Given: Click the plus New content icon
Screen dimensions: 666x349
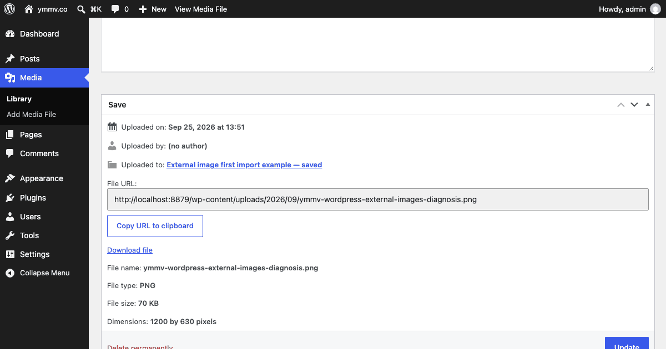Looking at the screenshot, I should tap(143, 9).
